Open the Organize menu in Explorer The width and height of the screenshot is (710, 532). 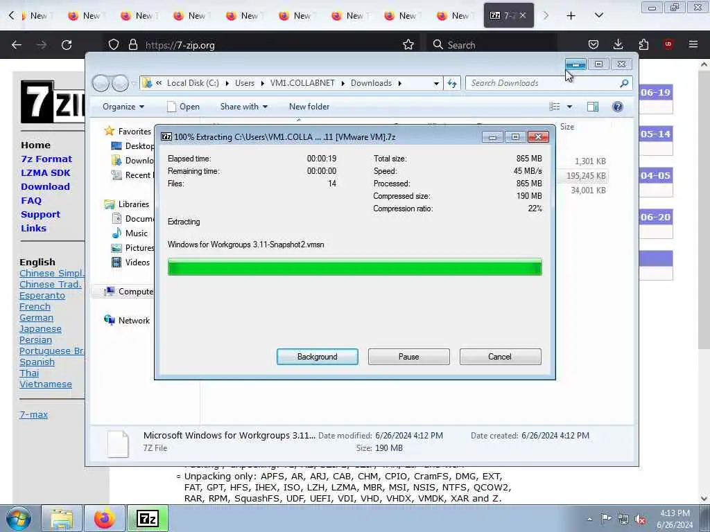pyautogui.click(x=123, y=107)
